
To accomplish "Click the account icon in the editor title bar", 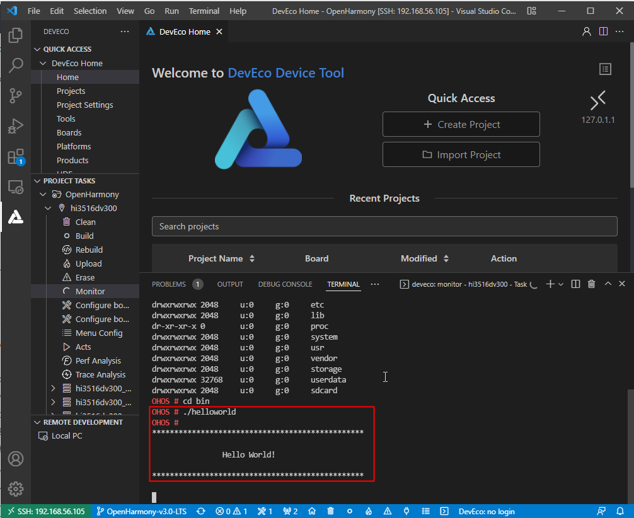I will point(586,32).
